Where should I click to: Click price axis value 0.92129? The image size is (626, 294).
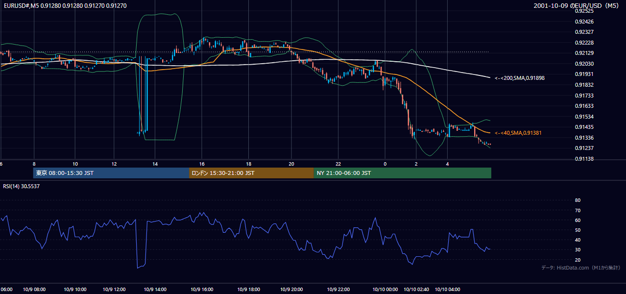point(585,53)
